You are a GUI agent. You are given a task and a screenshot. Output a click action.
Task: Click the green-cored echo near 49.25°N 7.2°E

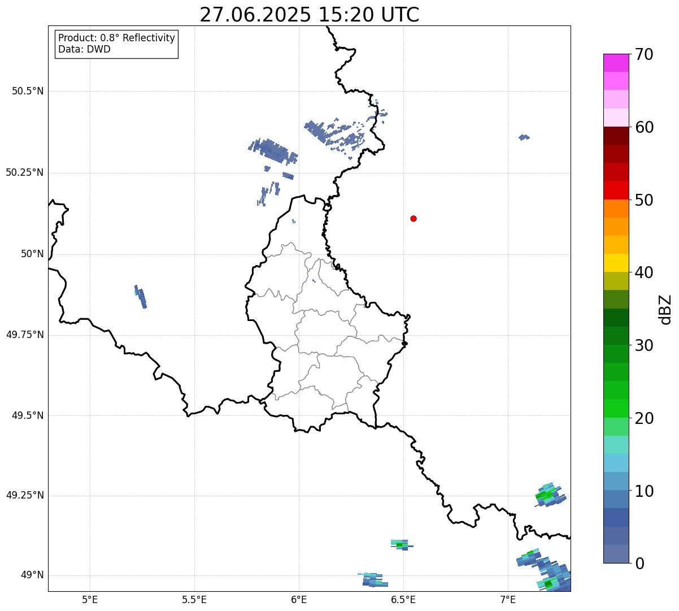tap(550, 495)
